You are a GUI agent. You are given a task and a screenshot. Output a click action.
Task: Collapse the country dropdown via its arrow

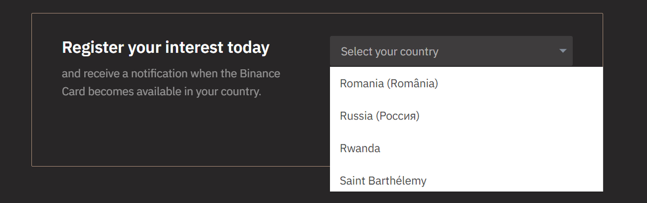pos(562,51)
